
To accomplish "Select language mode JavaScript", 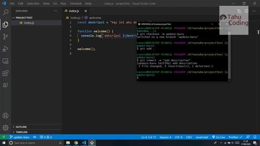I will click(202, 137).
